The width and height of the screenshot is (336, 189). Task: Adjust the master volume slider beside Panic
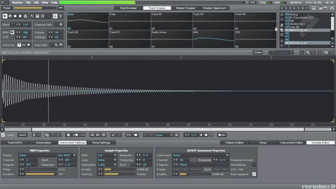coord(35,8)
